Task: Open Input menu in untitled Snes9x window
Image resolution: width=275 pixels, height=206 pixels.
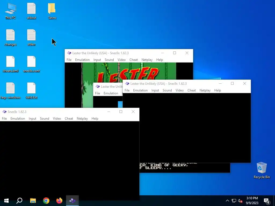Action: [32, 118]
